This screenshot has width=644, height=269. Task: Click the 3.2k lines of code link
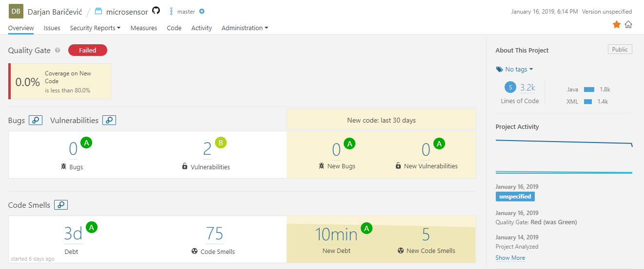[527, 88]
